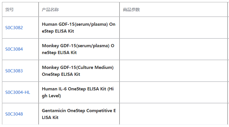This screenshot has width=229, height=127.
Task: Open the S0C3048 catalog number link
Action: point(14,114)
